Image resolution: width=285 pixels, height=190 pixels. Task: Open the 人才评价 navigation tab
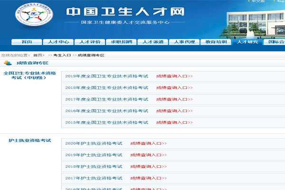[90, 42]
